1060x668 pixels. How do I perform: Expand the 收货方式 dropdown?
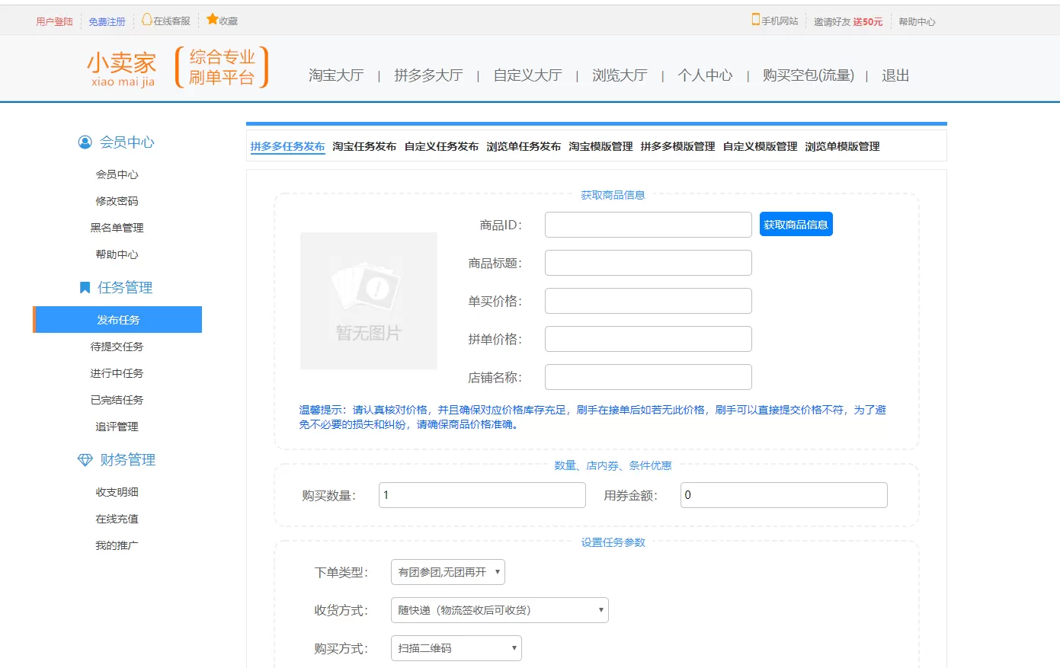click(499, 610)
